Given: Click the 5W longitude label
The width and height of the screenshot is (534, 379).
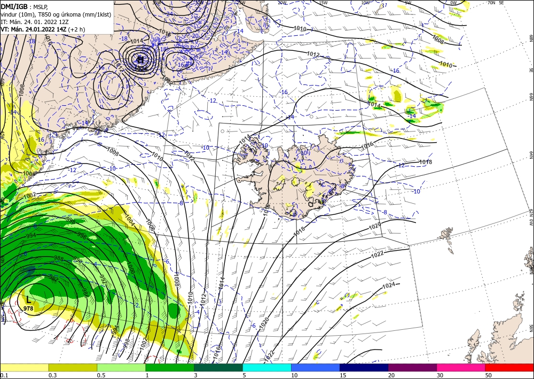Looking at the screenshot, I should [408, 3].
